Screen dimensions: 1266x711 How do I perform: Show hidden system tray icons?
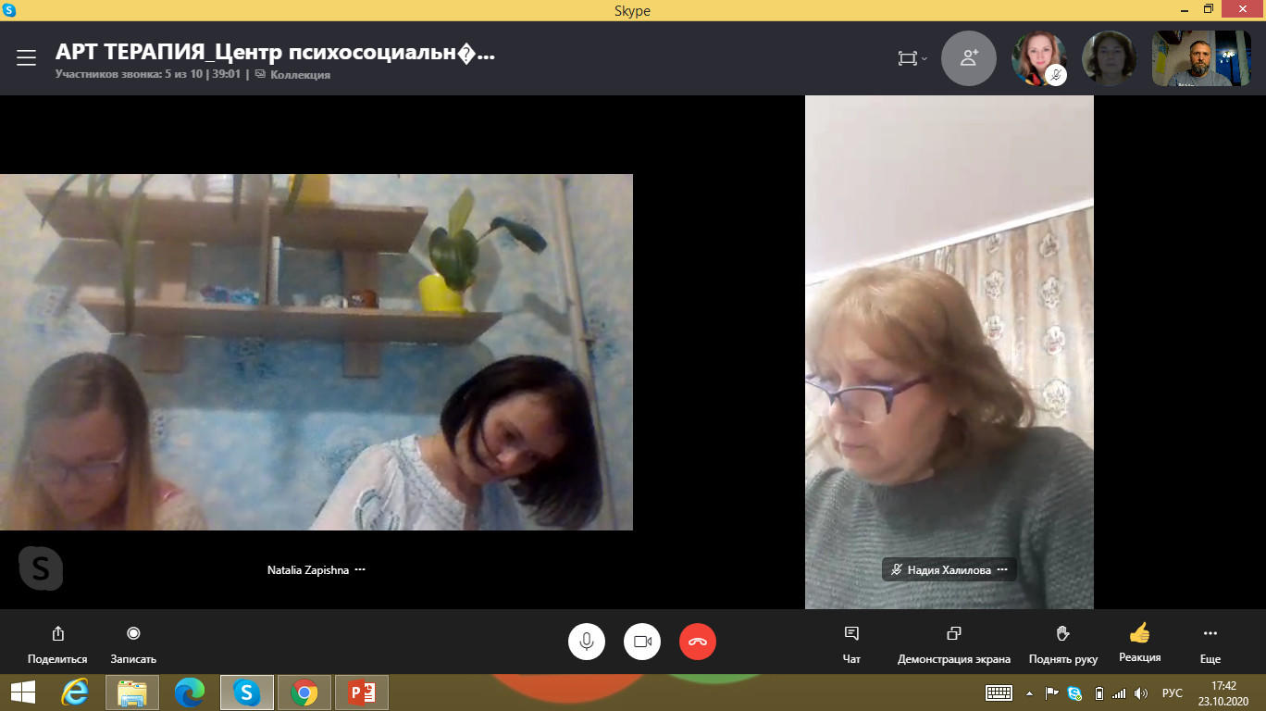click(1030, 692)
